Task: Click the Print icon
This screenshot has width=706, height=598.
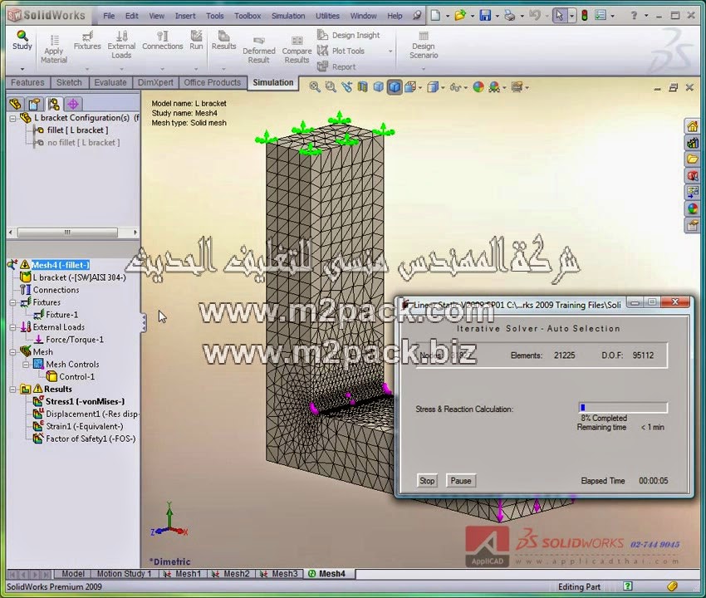Action: 510,16
